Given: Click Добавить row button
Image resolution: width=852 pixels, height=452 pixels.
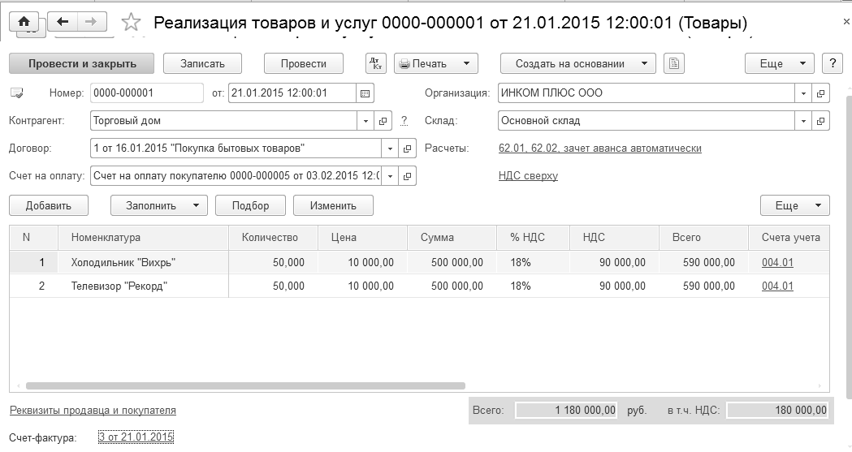Looking at the screenshot, I should point(49,205).
